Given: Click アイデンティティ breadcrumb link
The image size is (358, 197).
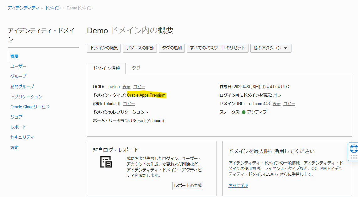Looking at the screenshot, I should (x=24, y=8).
